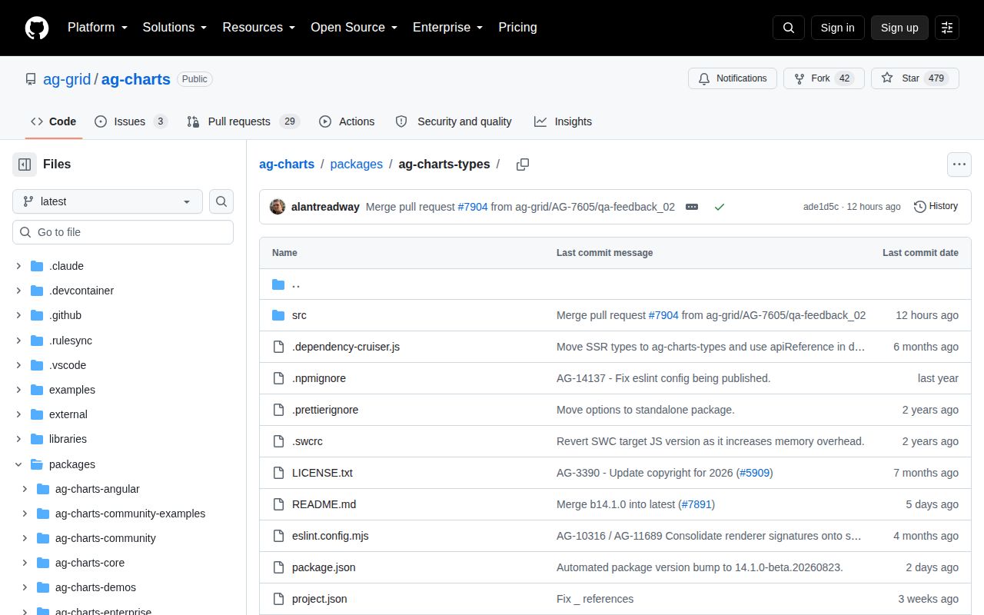Click alantreadway's avatar image

coord(278,207)
